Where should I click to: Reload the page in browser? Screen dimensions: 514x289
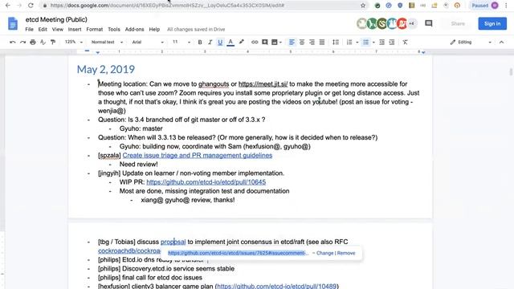[x=31, y=6]
